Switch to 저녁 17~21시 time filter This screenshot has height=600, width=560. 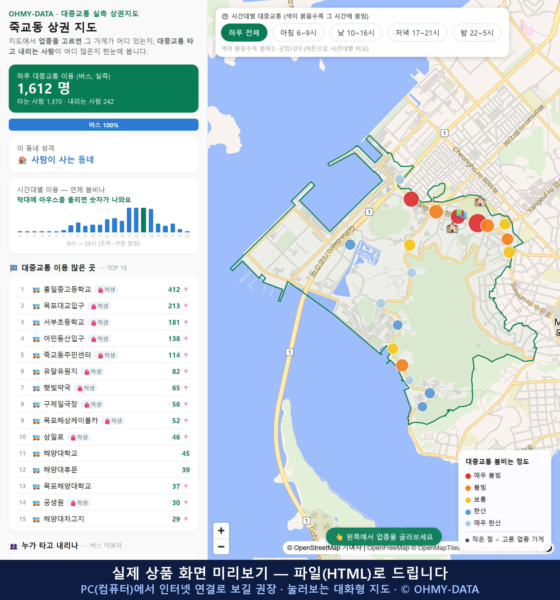pos(417,33)
